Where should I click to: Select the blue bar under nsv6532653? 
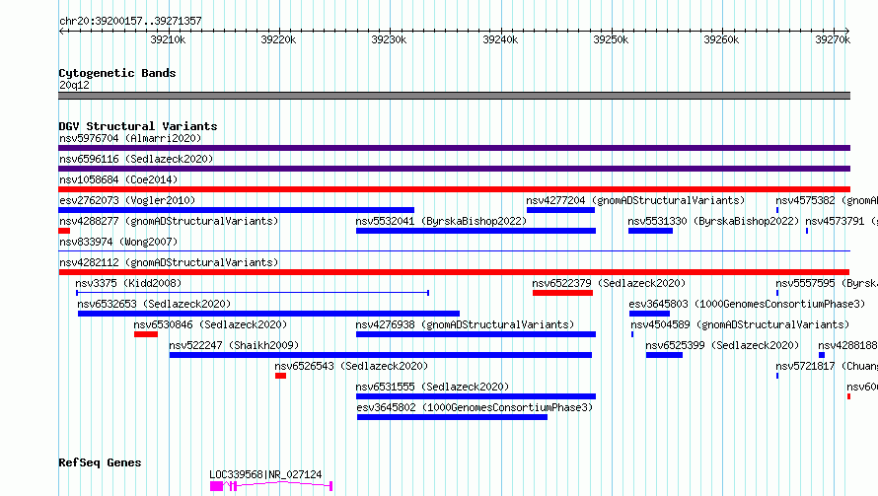coord(268,314)
